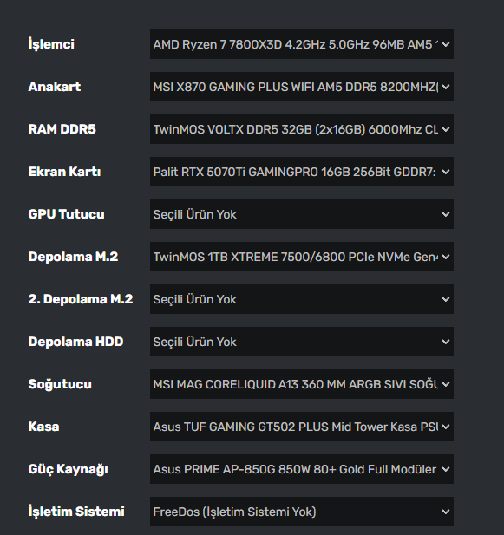The width and height of the screenshot is (504, 535).
Task: Open the 2. Depolama M.2 dropdown
Action: [x=302, y=299]
